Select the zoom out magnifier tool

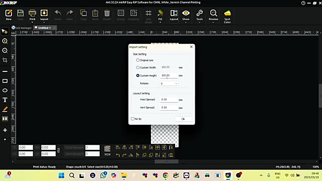coord(5,50)
